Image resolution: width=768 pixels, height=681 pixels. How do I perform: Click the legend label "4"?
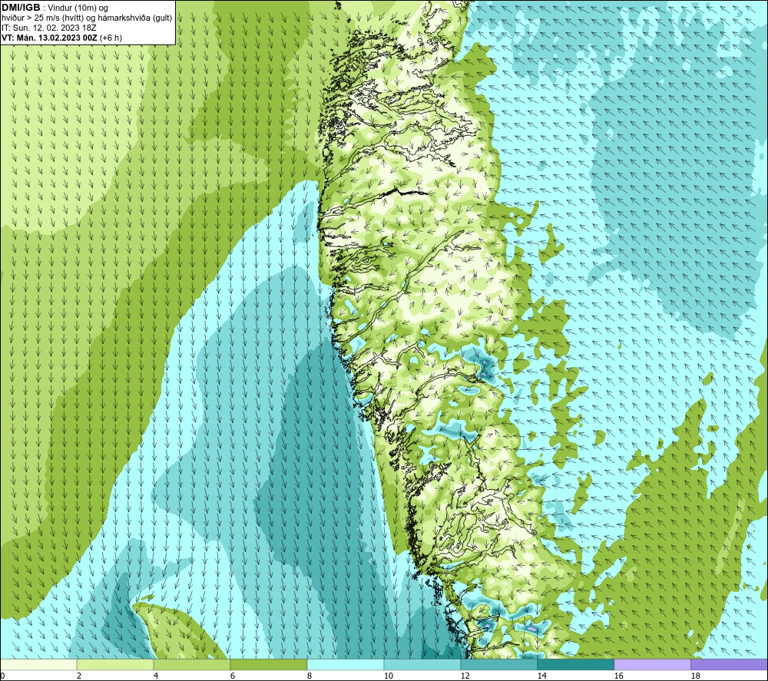coord(156,676)
